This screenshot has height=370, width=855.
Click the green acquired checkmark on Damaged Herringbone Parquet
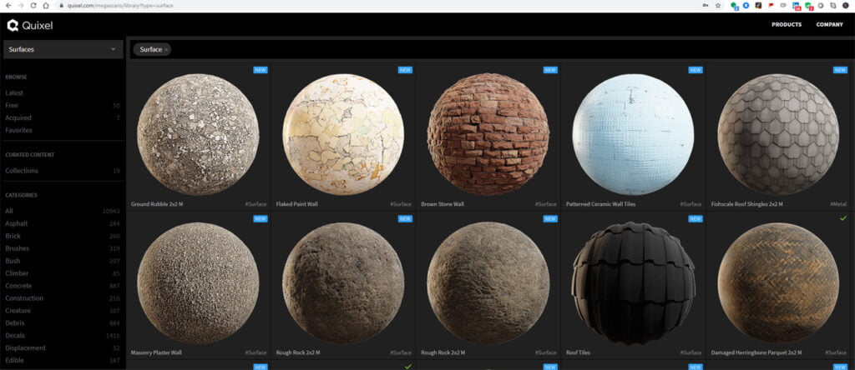point(843,218)
